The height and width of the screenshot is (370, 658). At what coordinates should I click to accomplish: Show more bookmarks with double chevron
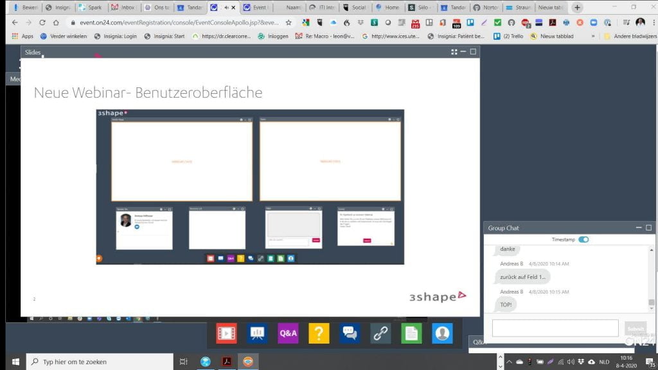[592, 37]
